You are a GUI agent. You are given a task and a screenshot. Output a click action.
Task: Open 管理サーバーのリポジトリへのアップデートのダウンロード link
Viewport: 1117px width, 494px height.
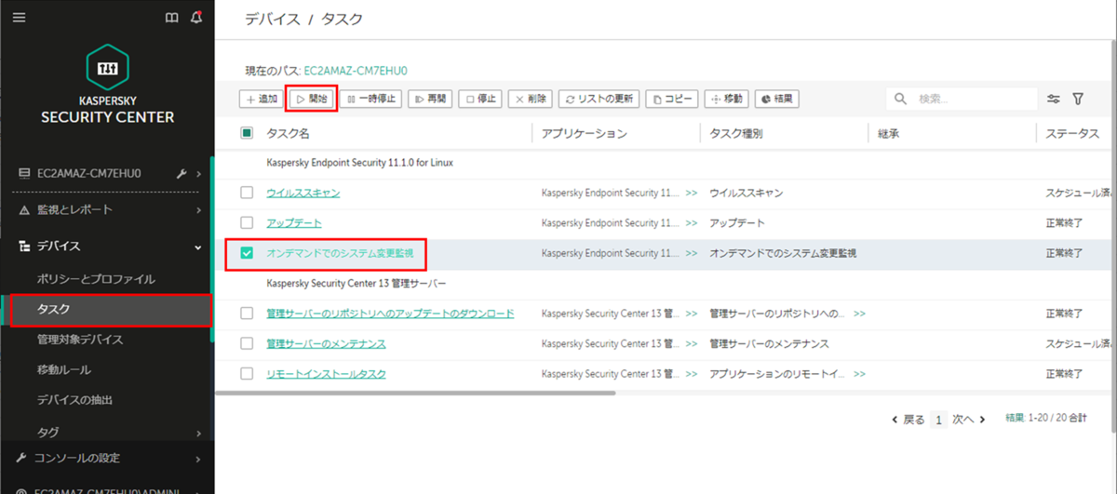click(x=390, y=314)
